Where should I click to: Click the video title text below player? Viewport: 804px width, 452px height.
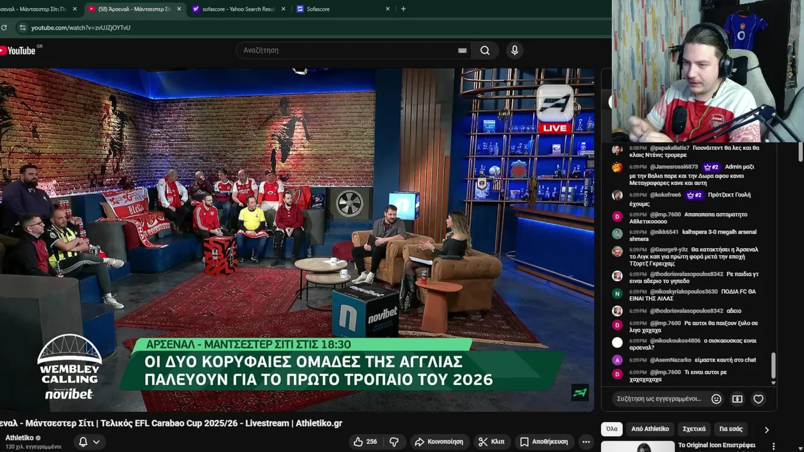click(x=171, y=423)
